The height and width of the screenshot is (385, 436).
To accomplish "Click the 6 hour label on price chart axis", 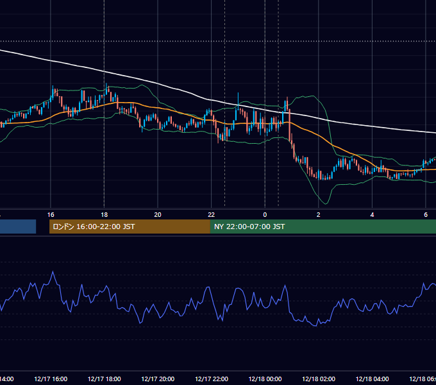I will [426, 215].
